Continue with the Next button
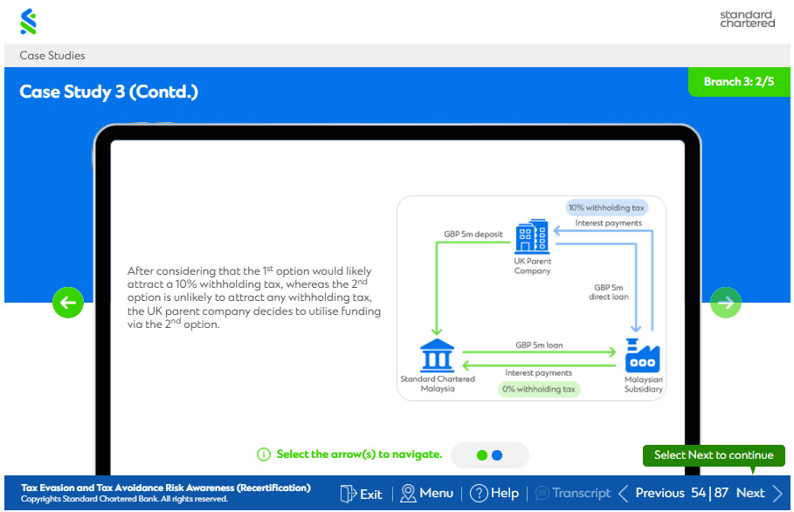794x512 pixels. click(760, 494)
